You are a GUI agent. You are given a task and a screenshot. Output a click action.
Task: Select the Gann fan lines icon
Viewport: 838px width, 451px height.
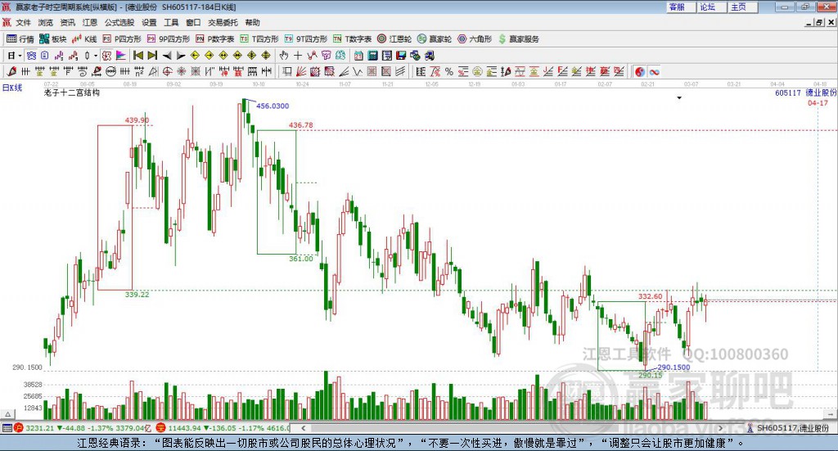tap(301, 71)
